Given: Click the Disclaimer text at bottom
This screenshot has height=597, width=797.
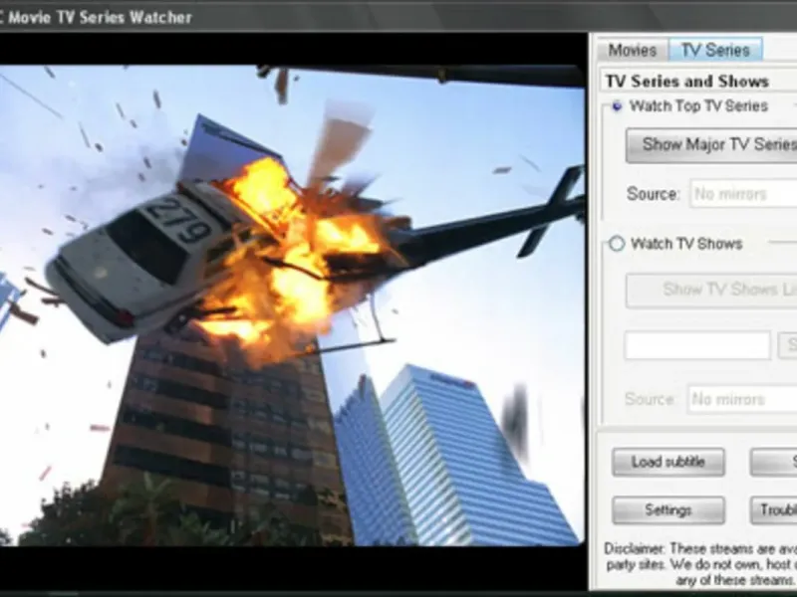Looking at the screenshot, I should 700,564.
